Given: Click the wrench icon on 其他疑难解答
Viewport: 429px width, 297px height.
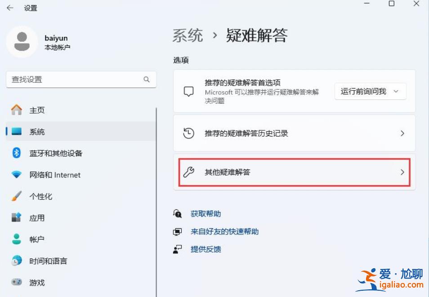Looking at the screenshot, I should [189, 172].
